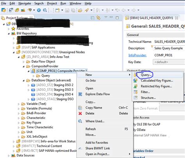
Task: Click the Back arrow toolbar icon
Action: pyautogui.click(x=124, y=10)
